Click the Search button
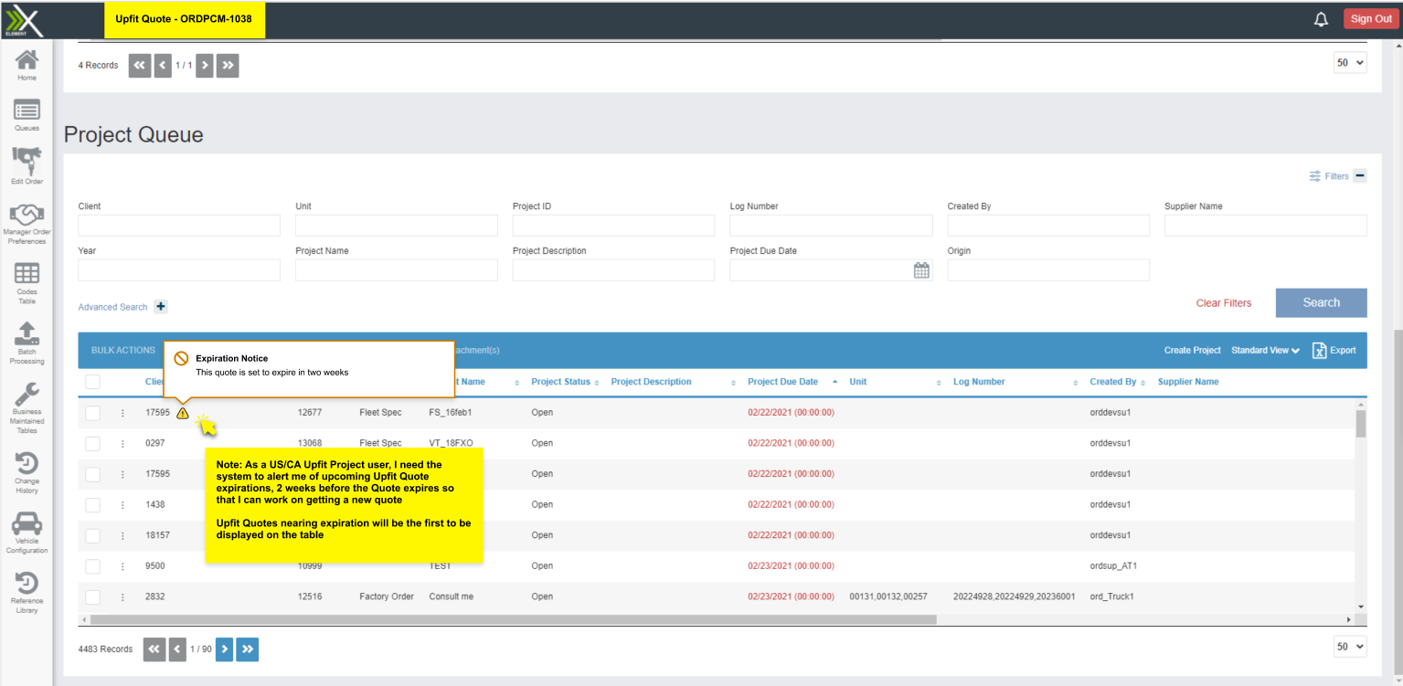Image resolution: width=1403 pixels, height=686 pixels. coord(1321,303)
